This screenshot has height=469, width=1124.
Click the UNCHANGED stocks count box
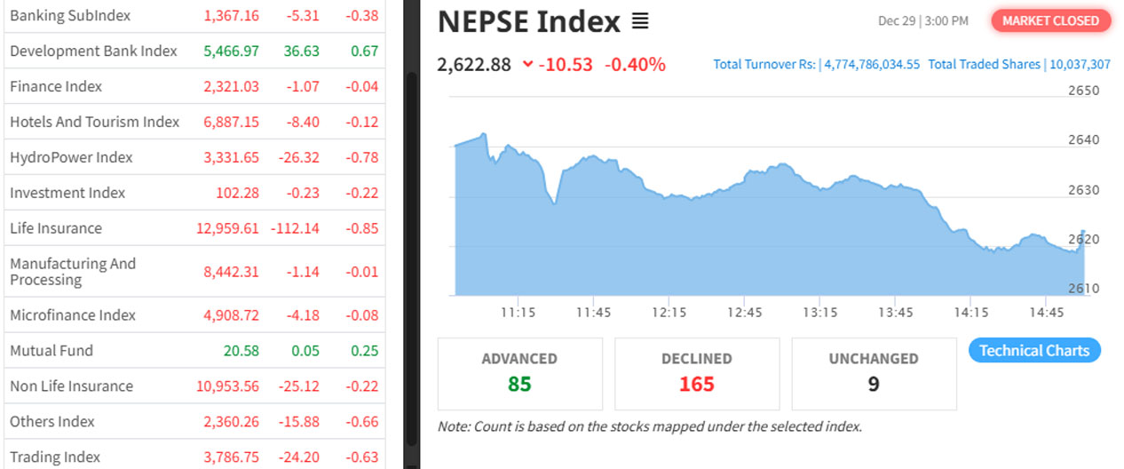873,373
